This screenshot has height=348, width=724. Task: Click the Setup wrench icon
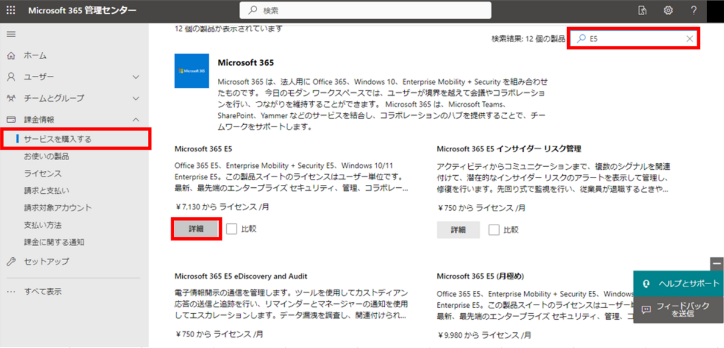[x=11, y=262]
